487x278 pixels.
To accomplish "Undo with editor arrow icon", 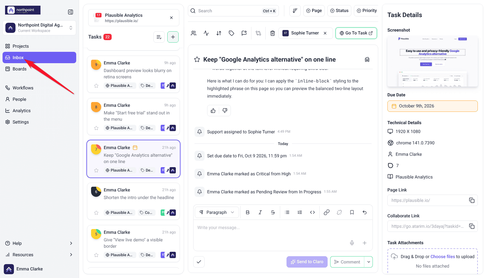I will [x=365, y=212].
